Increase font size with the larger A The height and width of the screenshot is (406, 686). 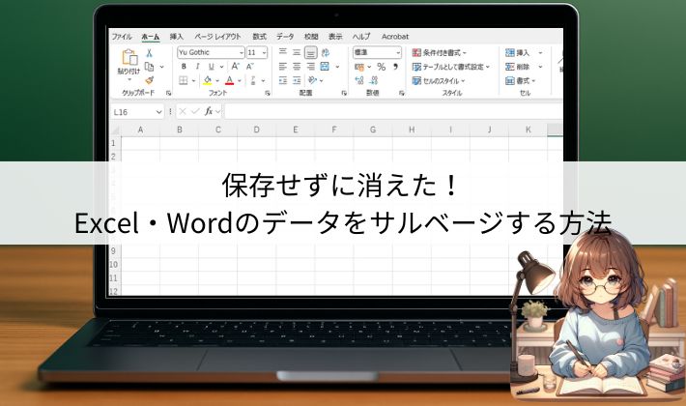coord(236,67)
